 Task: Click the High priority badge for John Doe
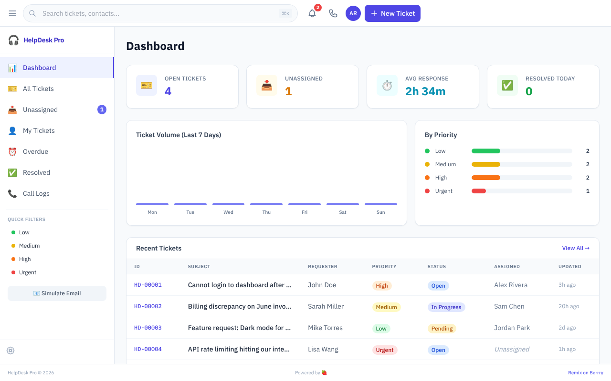382,286
